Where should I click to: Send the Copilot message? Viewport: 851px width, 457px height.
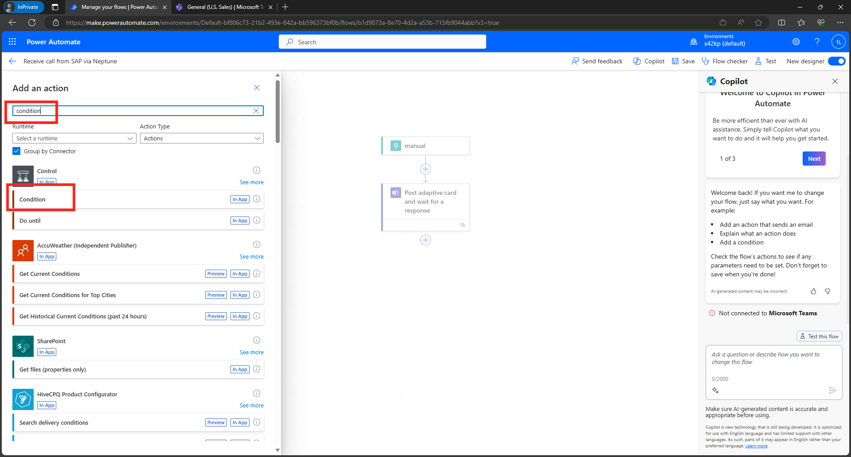click(x=832, y=390)
